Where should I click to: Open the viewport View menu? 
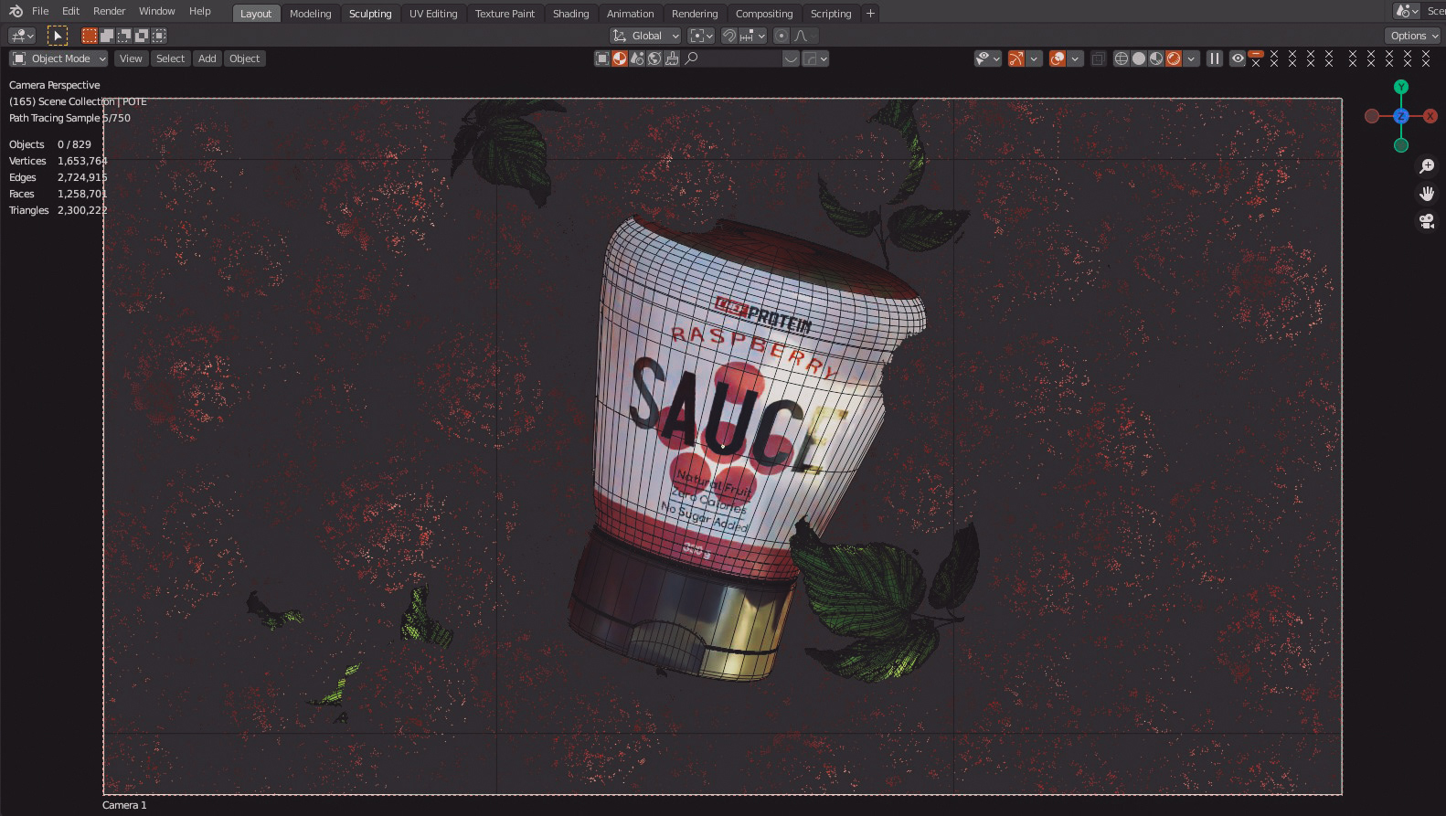[131, 58]
